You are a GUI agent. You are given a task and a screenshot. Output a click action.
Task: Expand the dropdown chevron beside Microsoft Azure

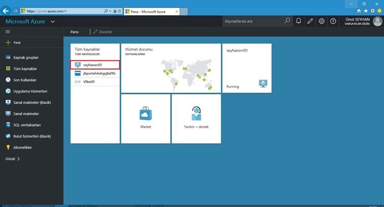coord(52,21)
